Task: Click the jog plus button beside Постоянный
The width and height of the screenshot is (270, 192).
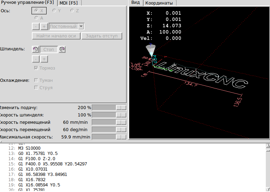Action: pyautogui.click(x=44, y=27)
